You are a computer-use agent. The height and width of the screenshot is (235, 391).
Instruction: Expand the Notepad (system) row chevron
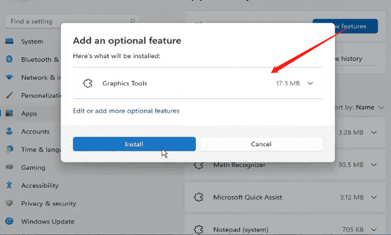pos(374,229)
